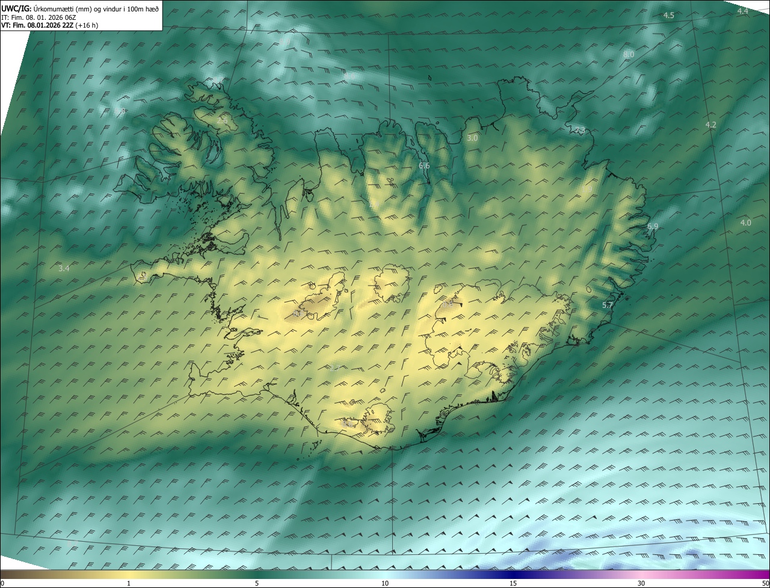Click the 4.5 value label on the map
Screen dimensions: 770x588
(x=668, y=15)
